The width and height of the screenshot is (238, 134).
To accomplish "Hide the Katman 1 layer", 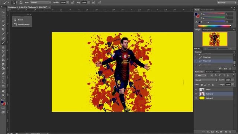I will click(x=196, y=98).
